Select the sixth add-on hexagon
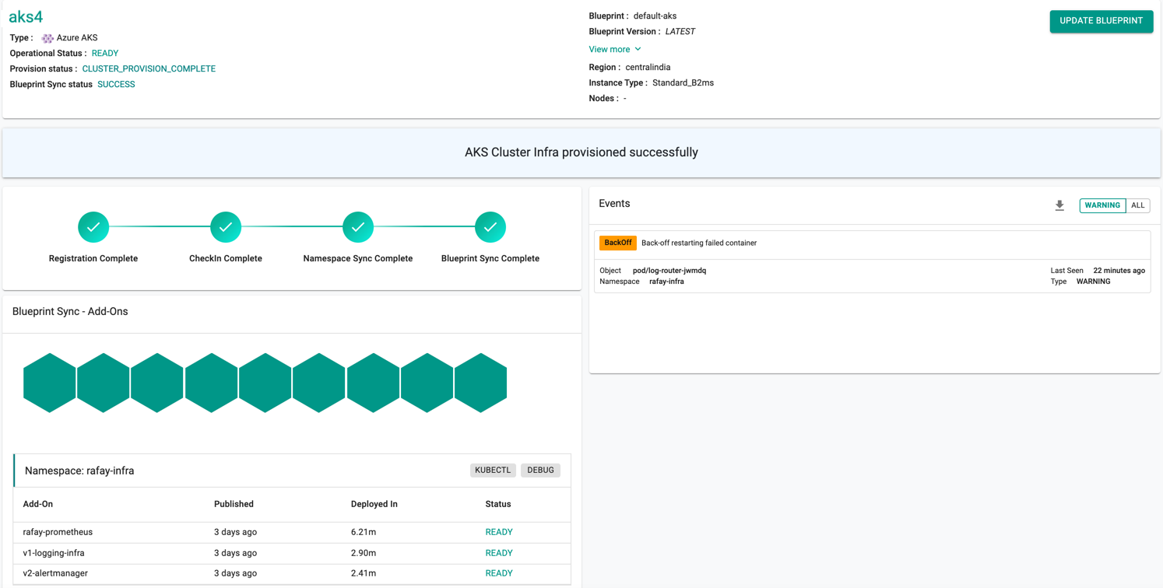The width and height of the screenshot is (1163, 588). (319, 383)
